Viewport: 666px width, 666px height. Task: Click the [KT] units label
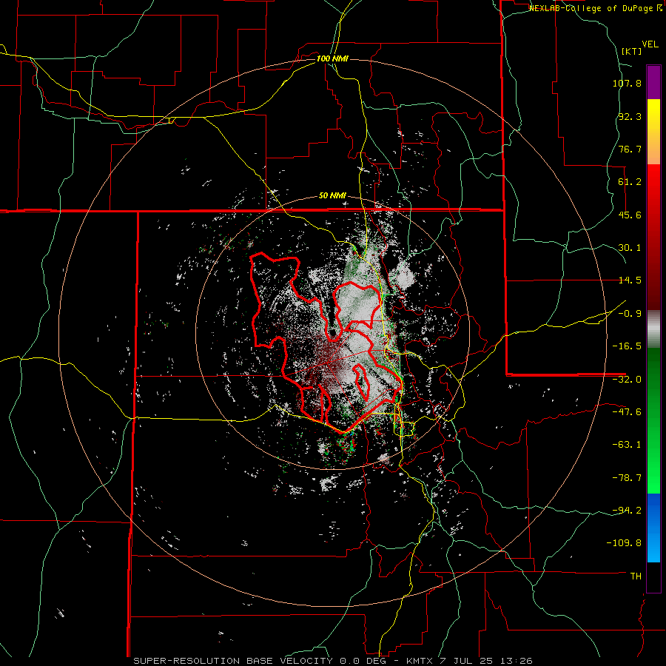tap(631, 51)
